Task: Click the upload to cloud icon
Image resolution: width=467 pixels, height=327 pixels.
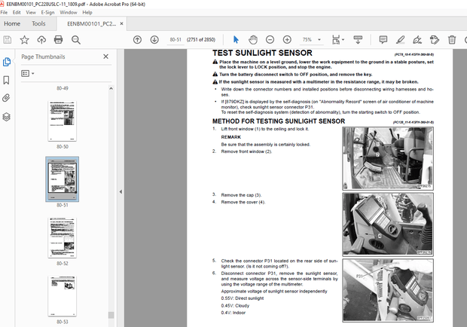Action: (41, 40)
